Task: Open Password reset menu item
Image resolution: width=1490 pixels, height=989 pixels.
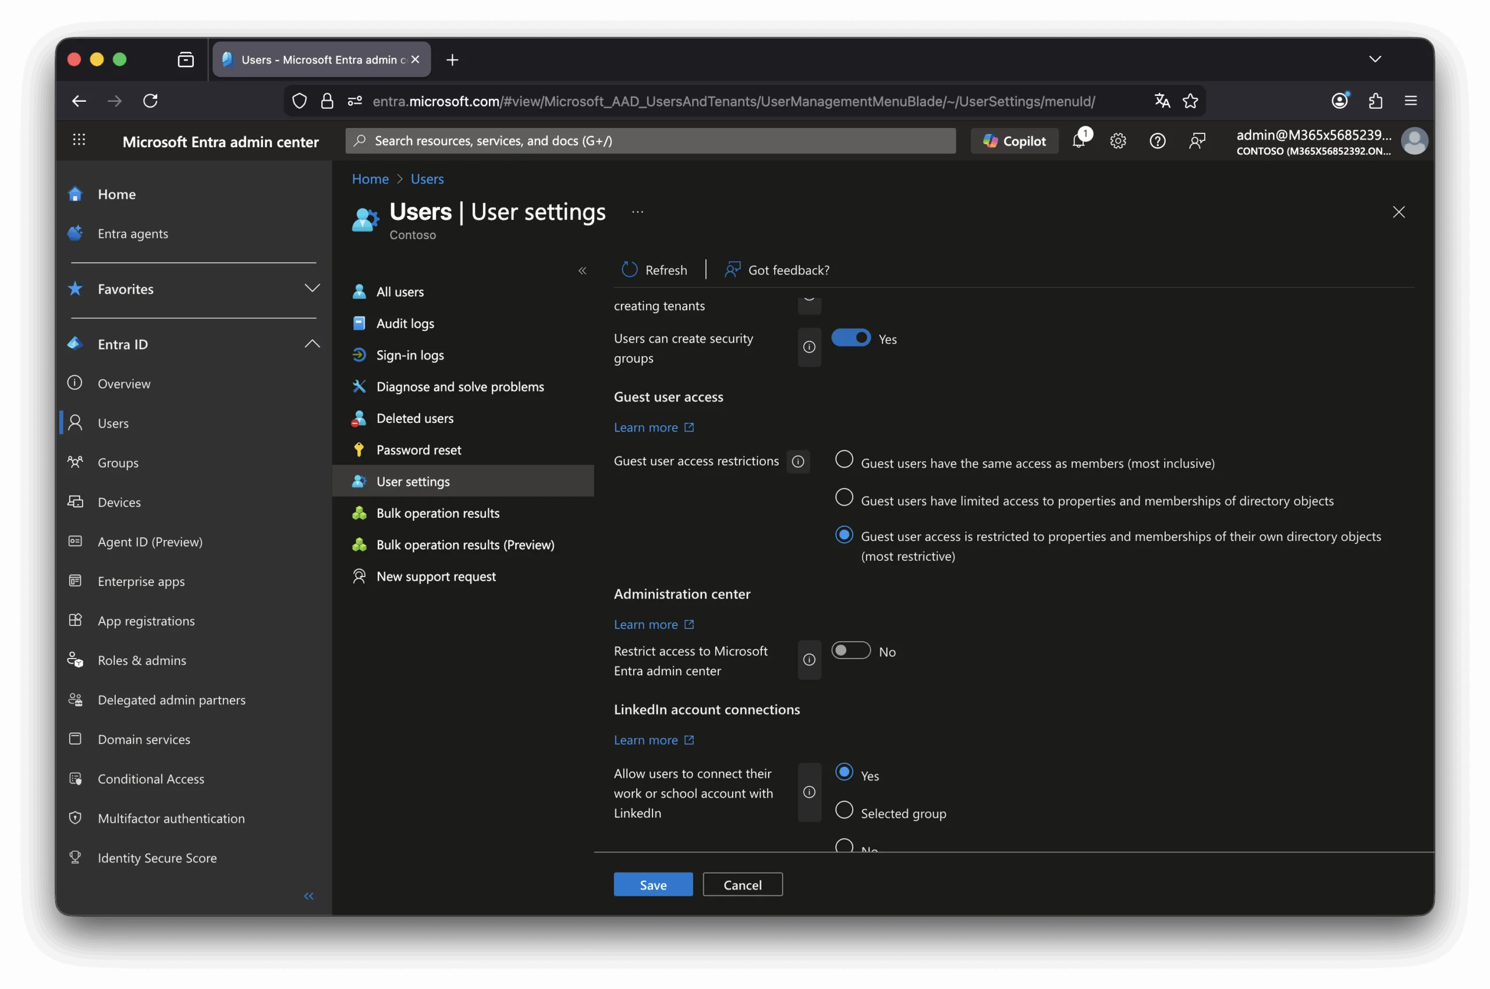Action: point(418,450)
